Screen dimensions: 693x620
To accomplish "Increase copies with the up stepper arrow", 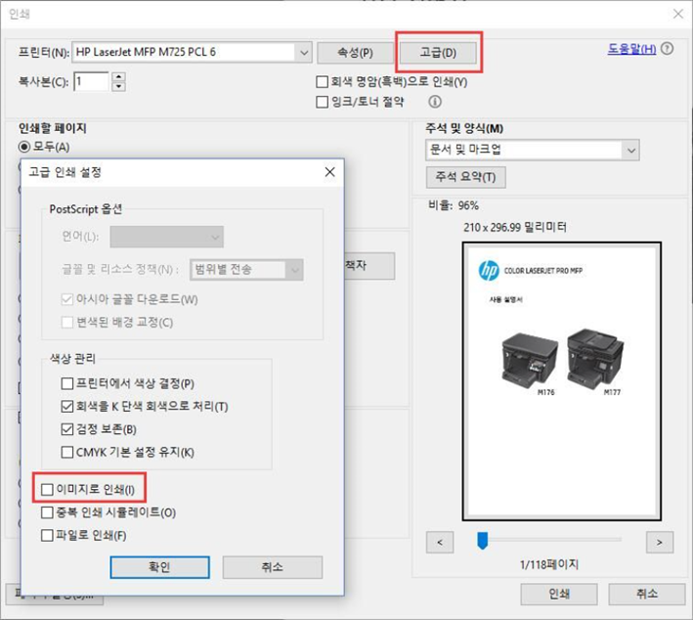I will tap(118, 77).
